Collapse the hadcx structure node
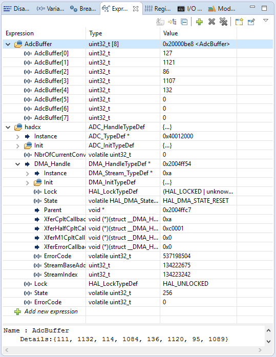Screen dimensions: 276x357 (8, 127)
